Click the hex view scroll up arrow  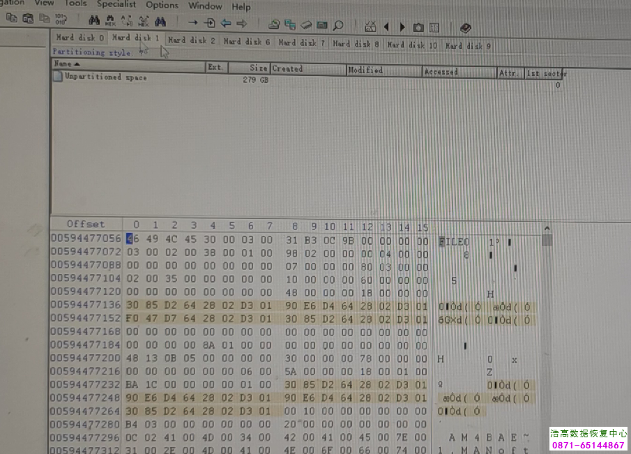click(547, 229)
